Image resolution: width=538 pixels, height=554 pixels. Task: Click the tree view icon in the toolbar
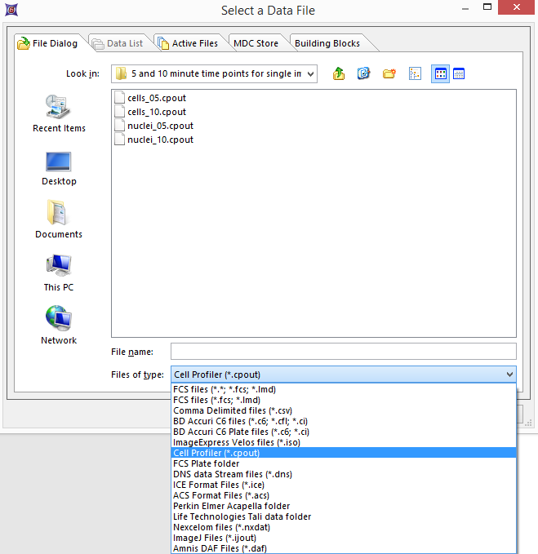[x=415, y=73]
